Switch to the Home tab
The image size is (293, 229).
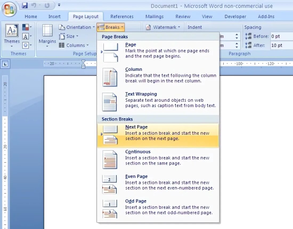(31, 17)
